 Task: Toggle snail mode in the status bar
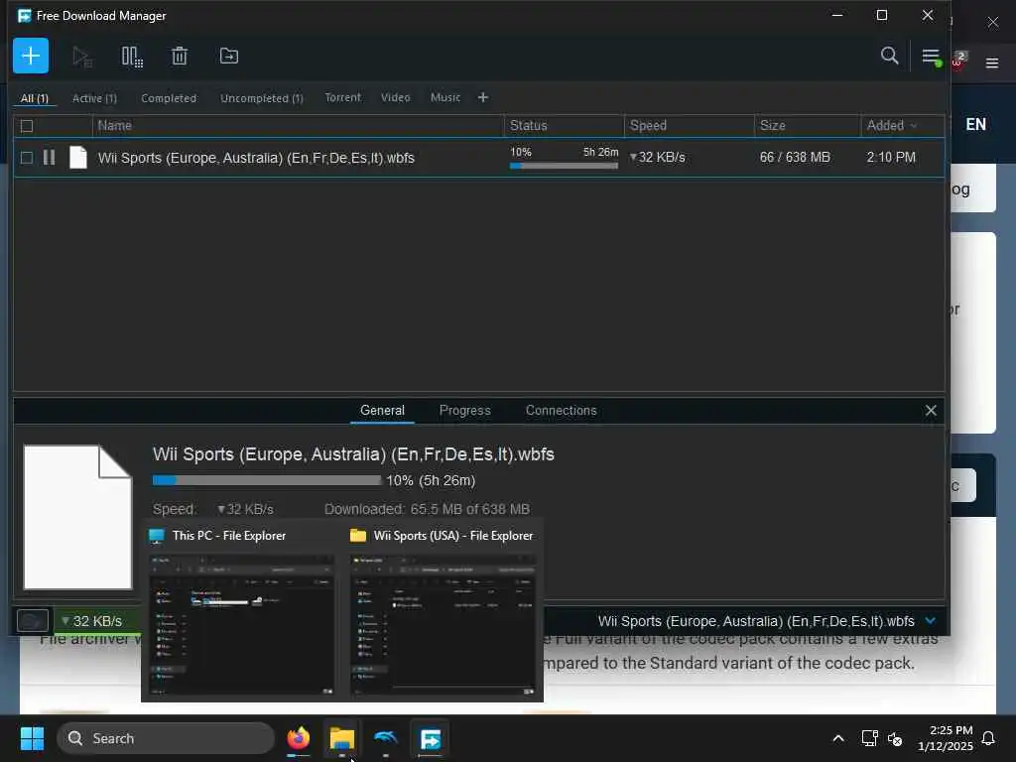(33, 621)
